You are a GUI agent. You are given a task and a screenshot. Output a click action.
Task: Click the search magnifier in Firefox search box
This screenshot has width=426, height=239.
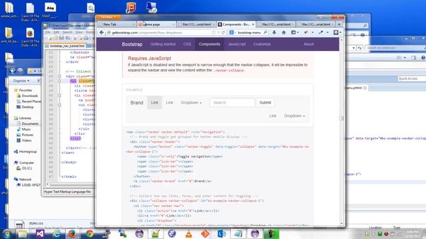(265, 33)
